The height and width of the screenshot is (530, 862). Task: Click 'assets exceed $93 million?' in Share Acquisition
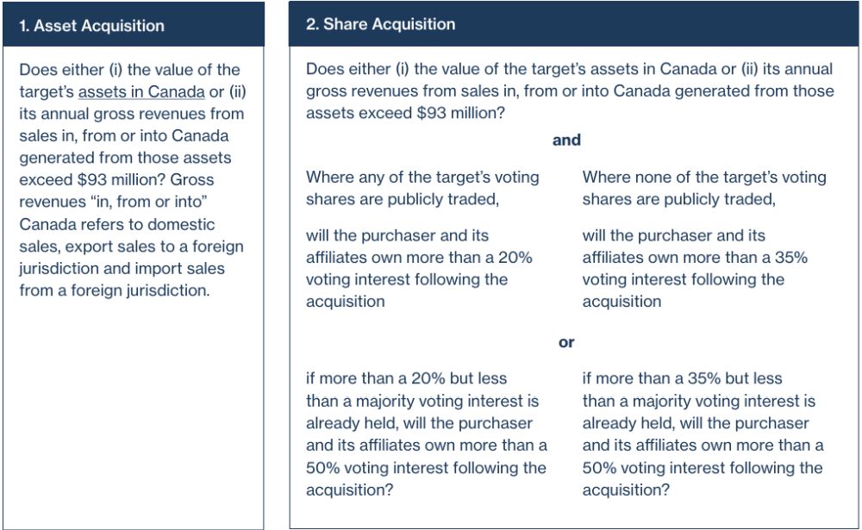pyautogui.click(x=405, y=113)
